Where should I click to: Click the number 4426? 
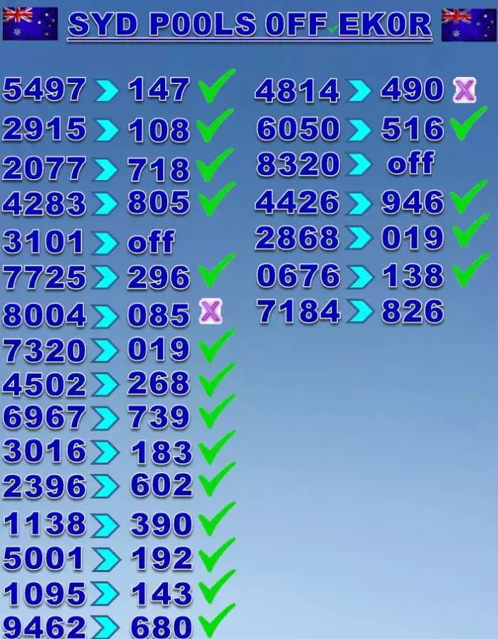pyautogui.click(x=297, y=201)
